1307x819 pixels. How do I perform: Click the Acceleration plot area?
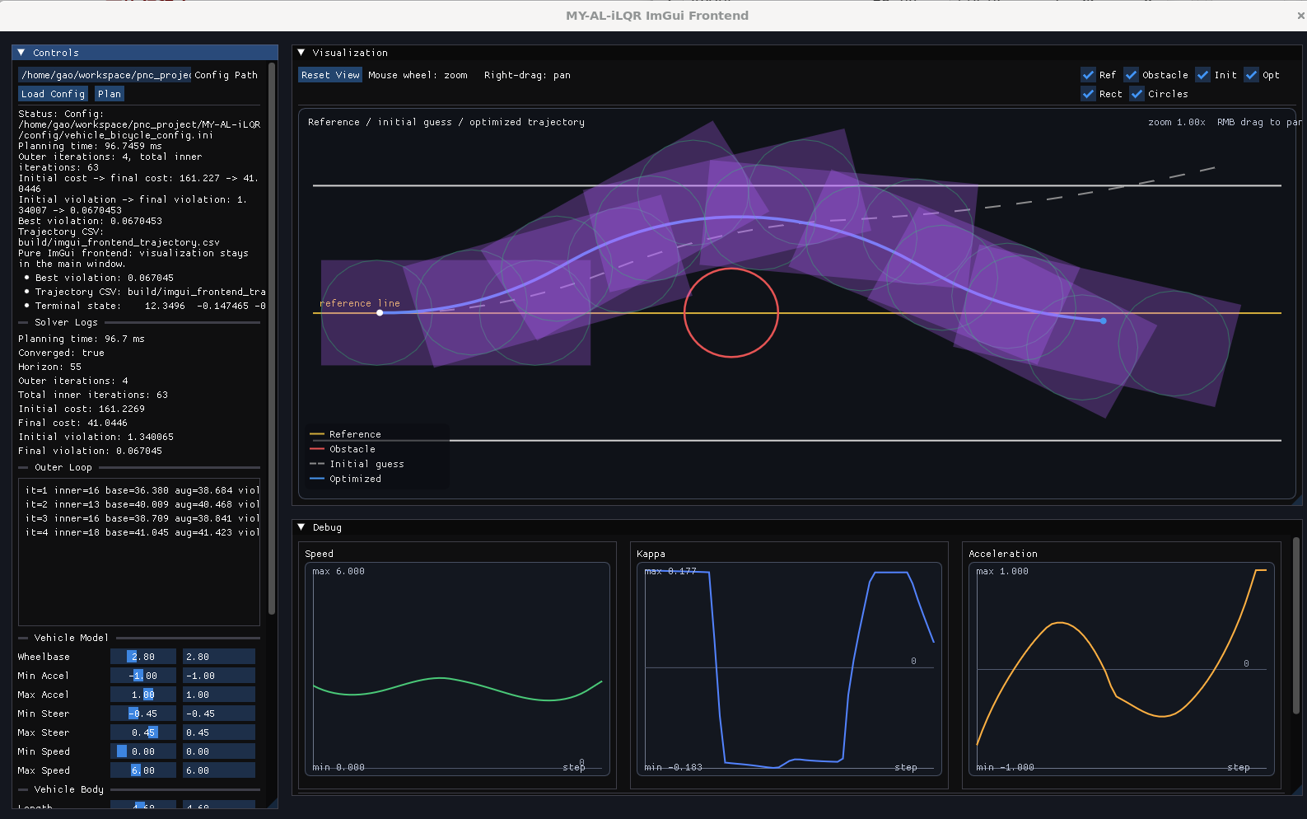pyautogui.click(x=1121, y=669)
